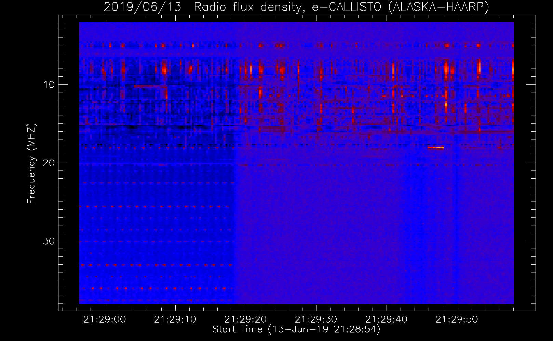Click the plot title 'Radio flux density, e-CALLISTO (ALASKA-HAARP)'
This screenshot has width=553, height=341.
tap(341, 7)
